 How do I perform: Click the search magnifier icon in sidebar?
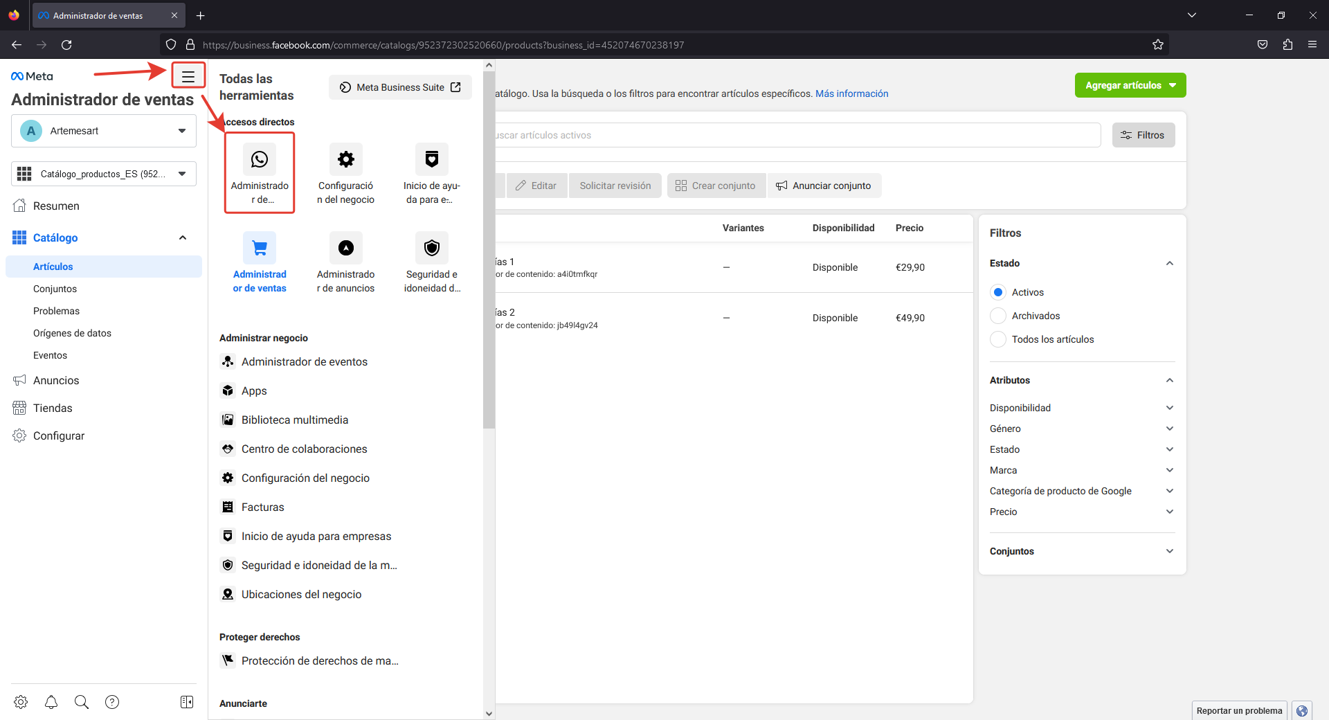(x=82, y=702)
